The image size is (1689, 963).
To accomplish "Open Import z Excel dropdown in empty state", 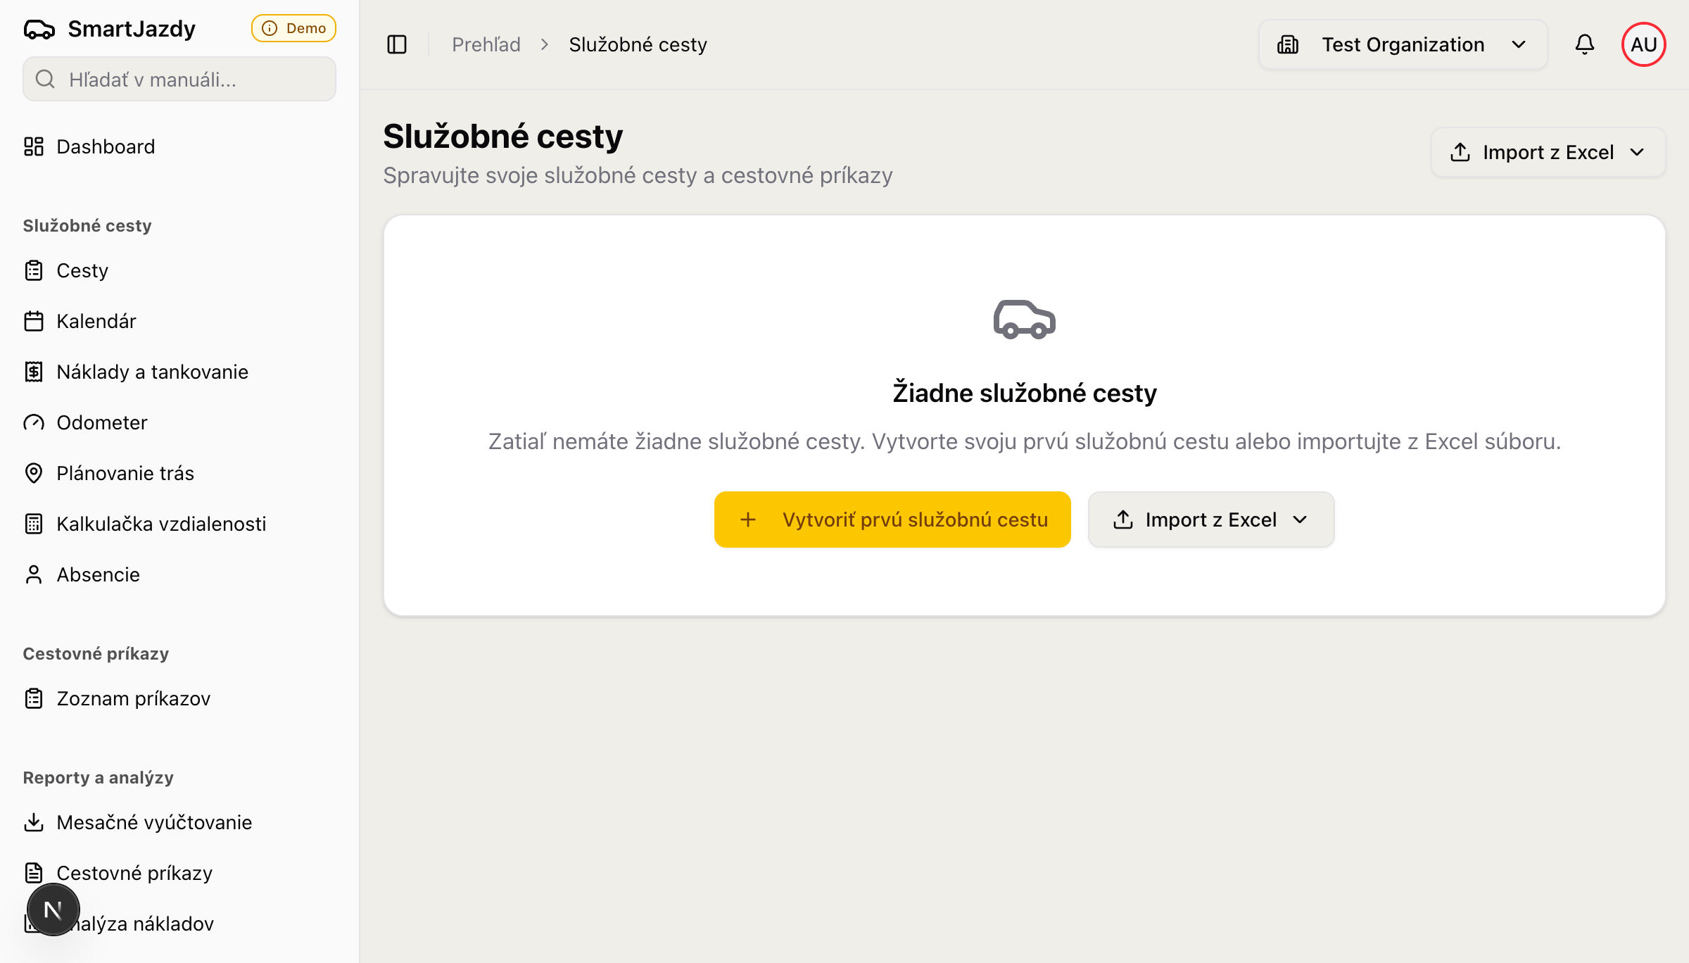I will tap(1210, 520).
